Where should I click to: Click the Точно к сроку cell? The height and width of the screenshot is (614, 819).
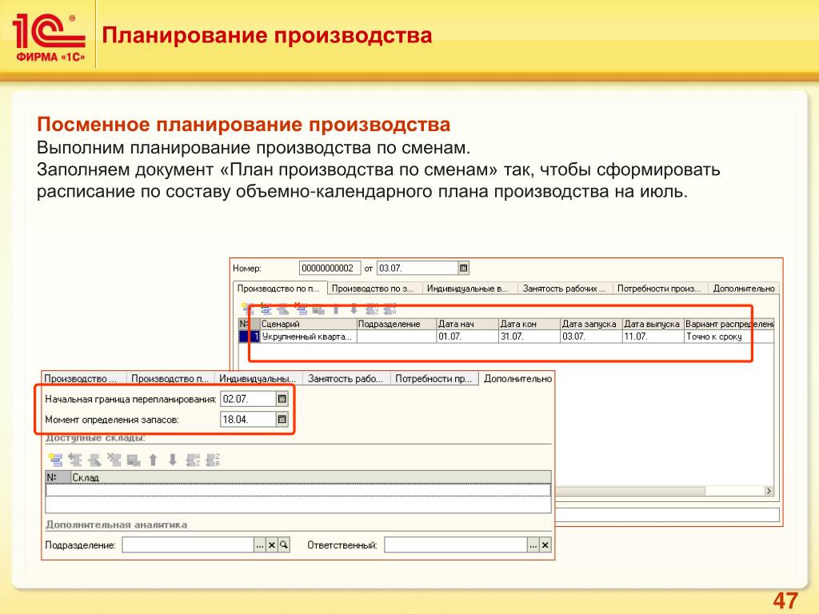coord(729,337)
